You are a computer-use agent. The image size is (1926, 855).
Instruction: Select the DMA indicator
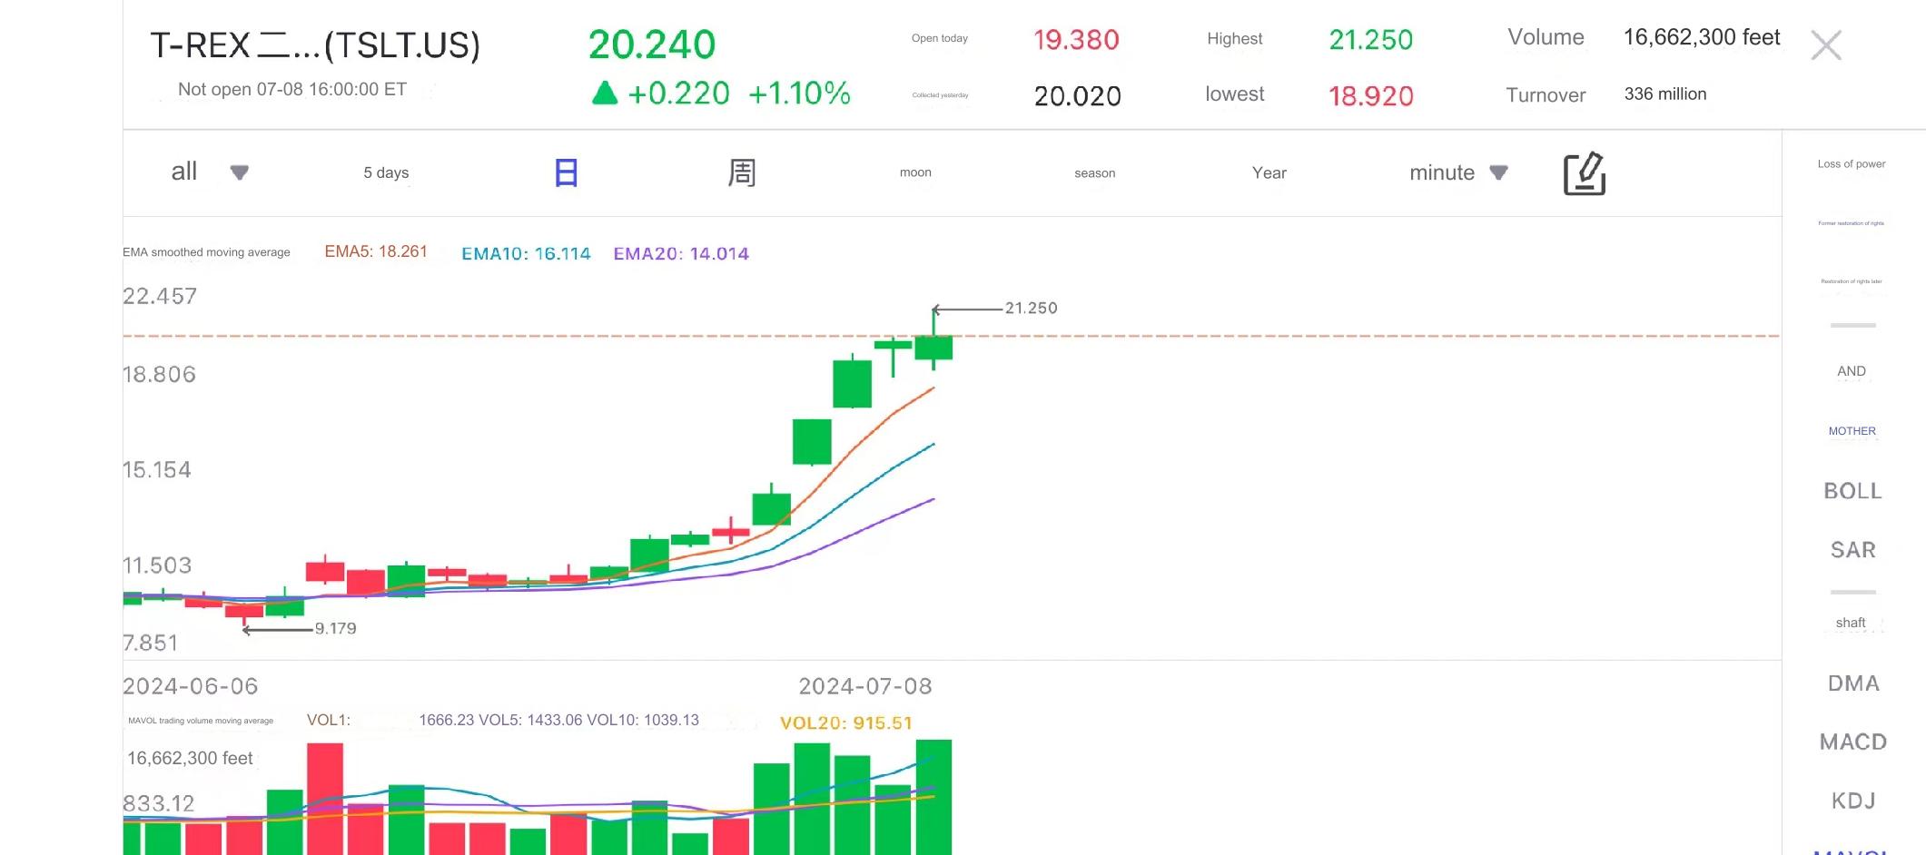[x=1852, y=683]
